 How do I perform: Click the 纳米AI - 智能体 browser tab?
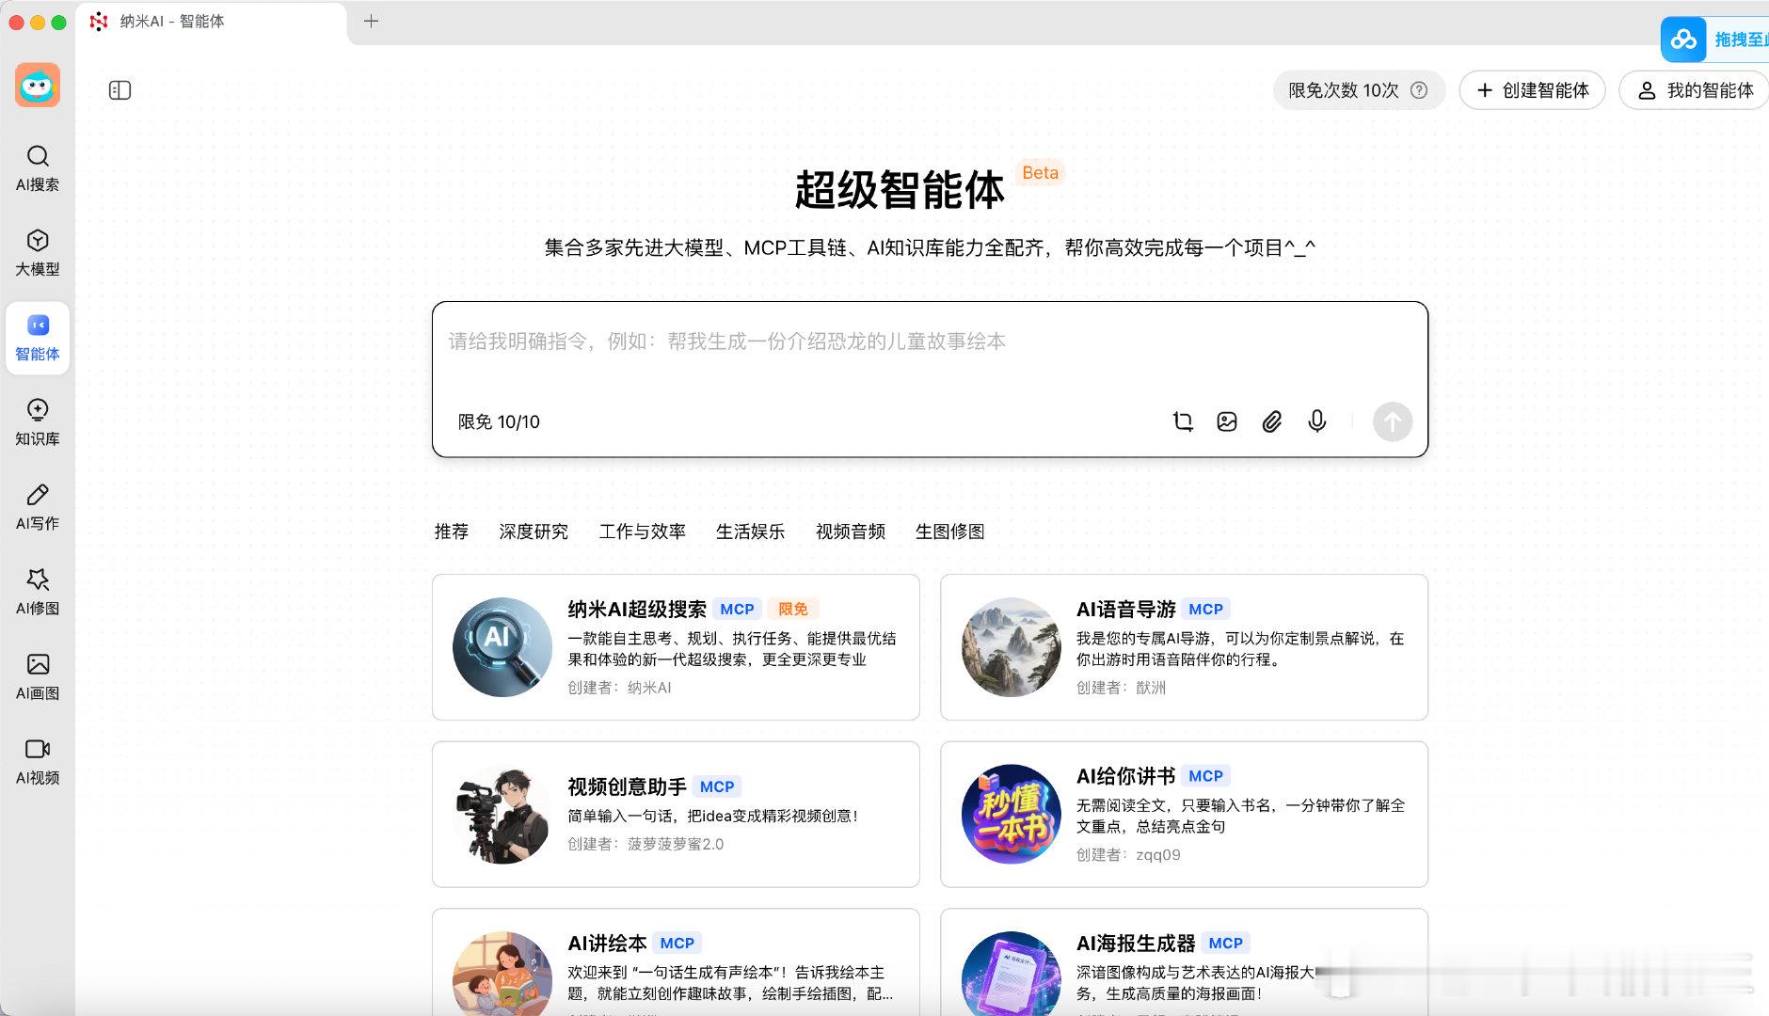212,21
